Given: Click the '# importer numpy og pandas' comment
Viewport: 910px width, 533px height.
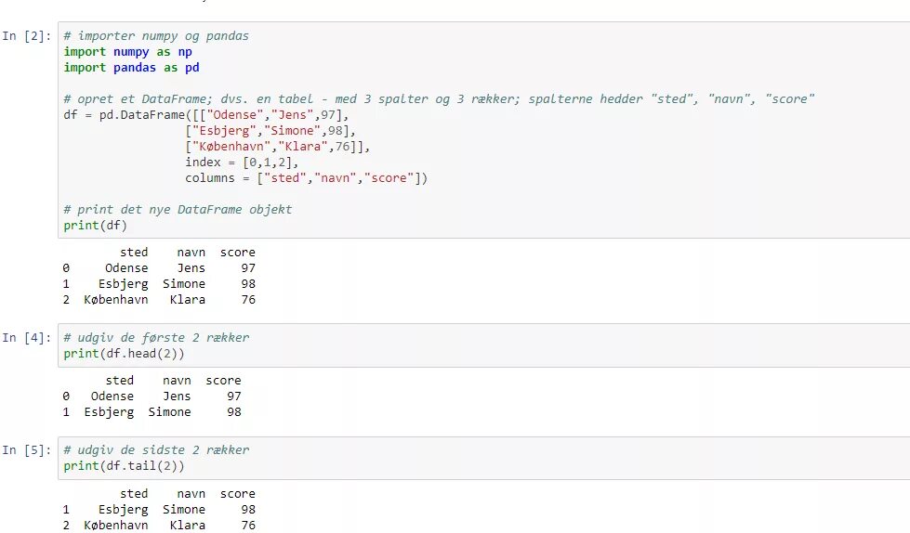Looking at the screenshot, I should coord(156,36).
